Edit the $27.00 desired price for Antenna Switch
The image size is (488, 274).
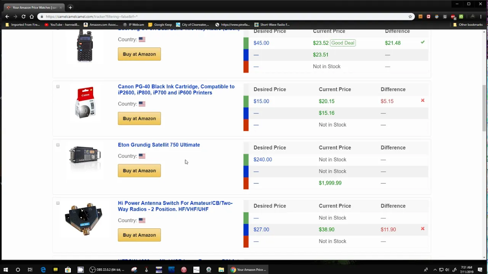pos(261,229)
